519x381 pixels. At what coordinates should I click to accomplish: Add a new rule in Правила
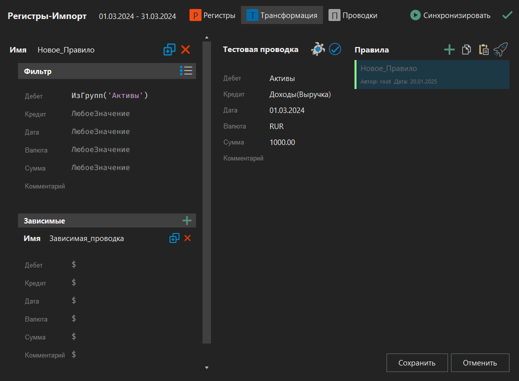tap(449, 49)
